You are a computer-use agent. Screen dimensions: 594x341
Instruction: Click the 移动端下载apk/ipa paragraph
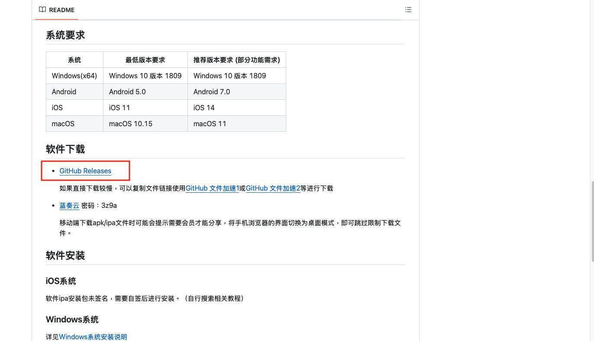pos(230,228)
